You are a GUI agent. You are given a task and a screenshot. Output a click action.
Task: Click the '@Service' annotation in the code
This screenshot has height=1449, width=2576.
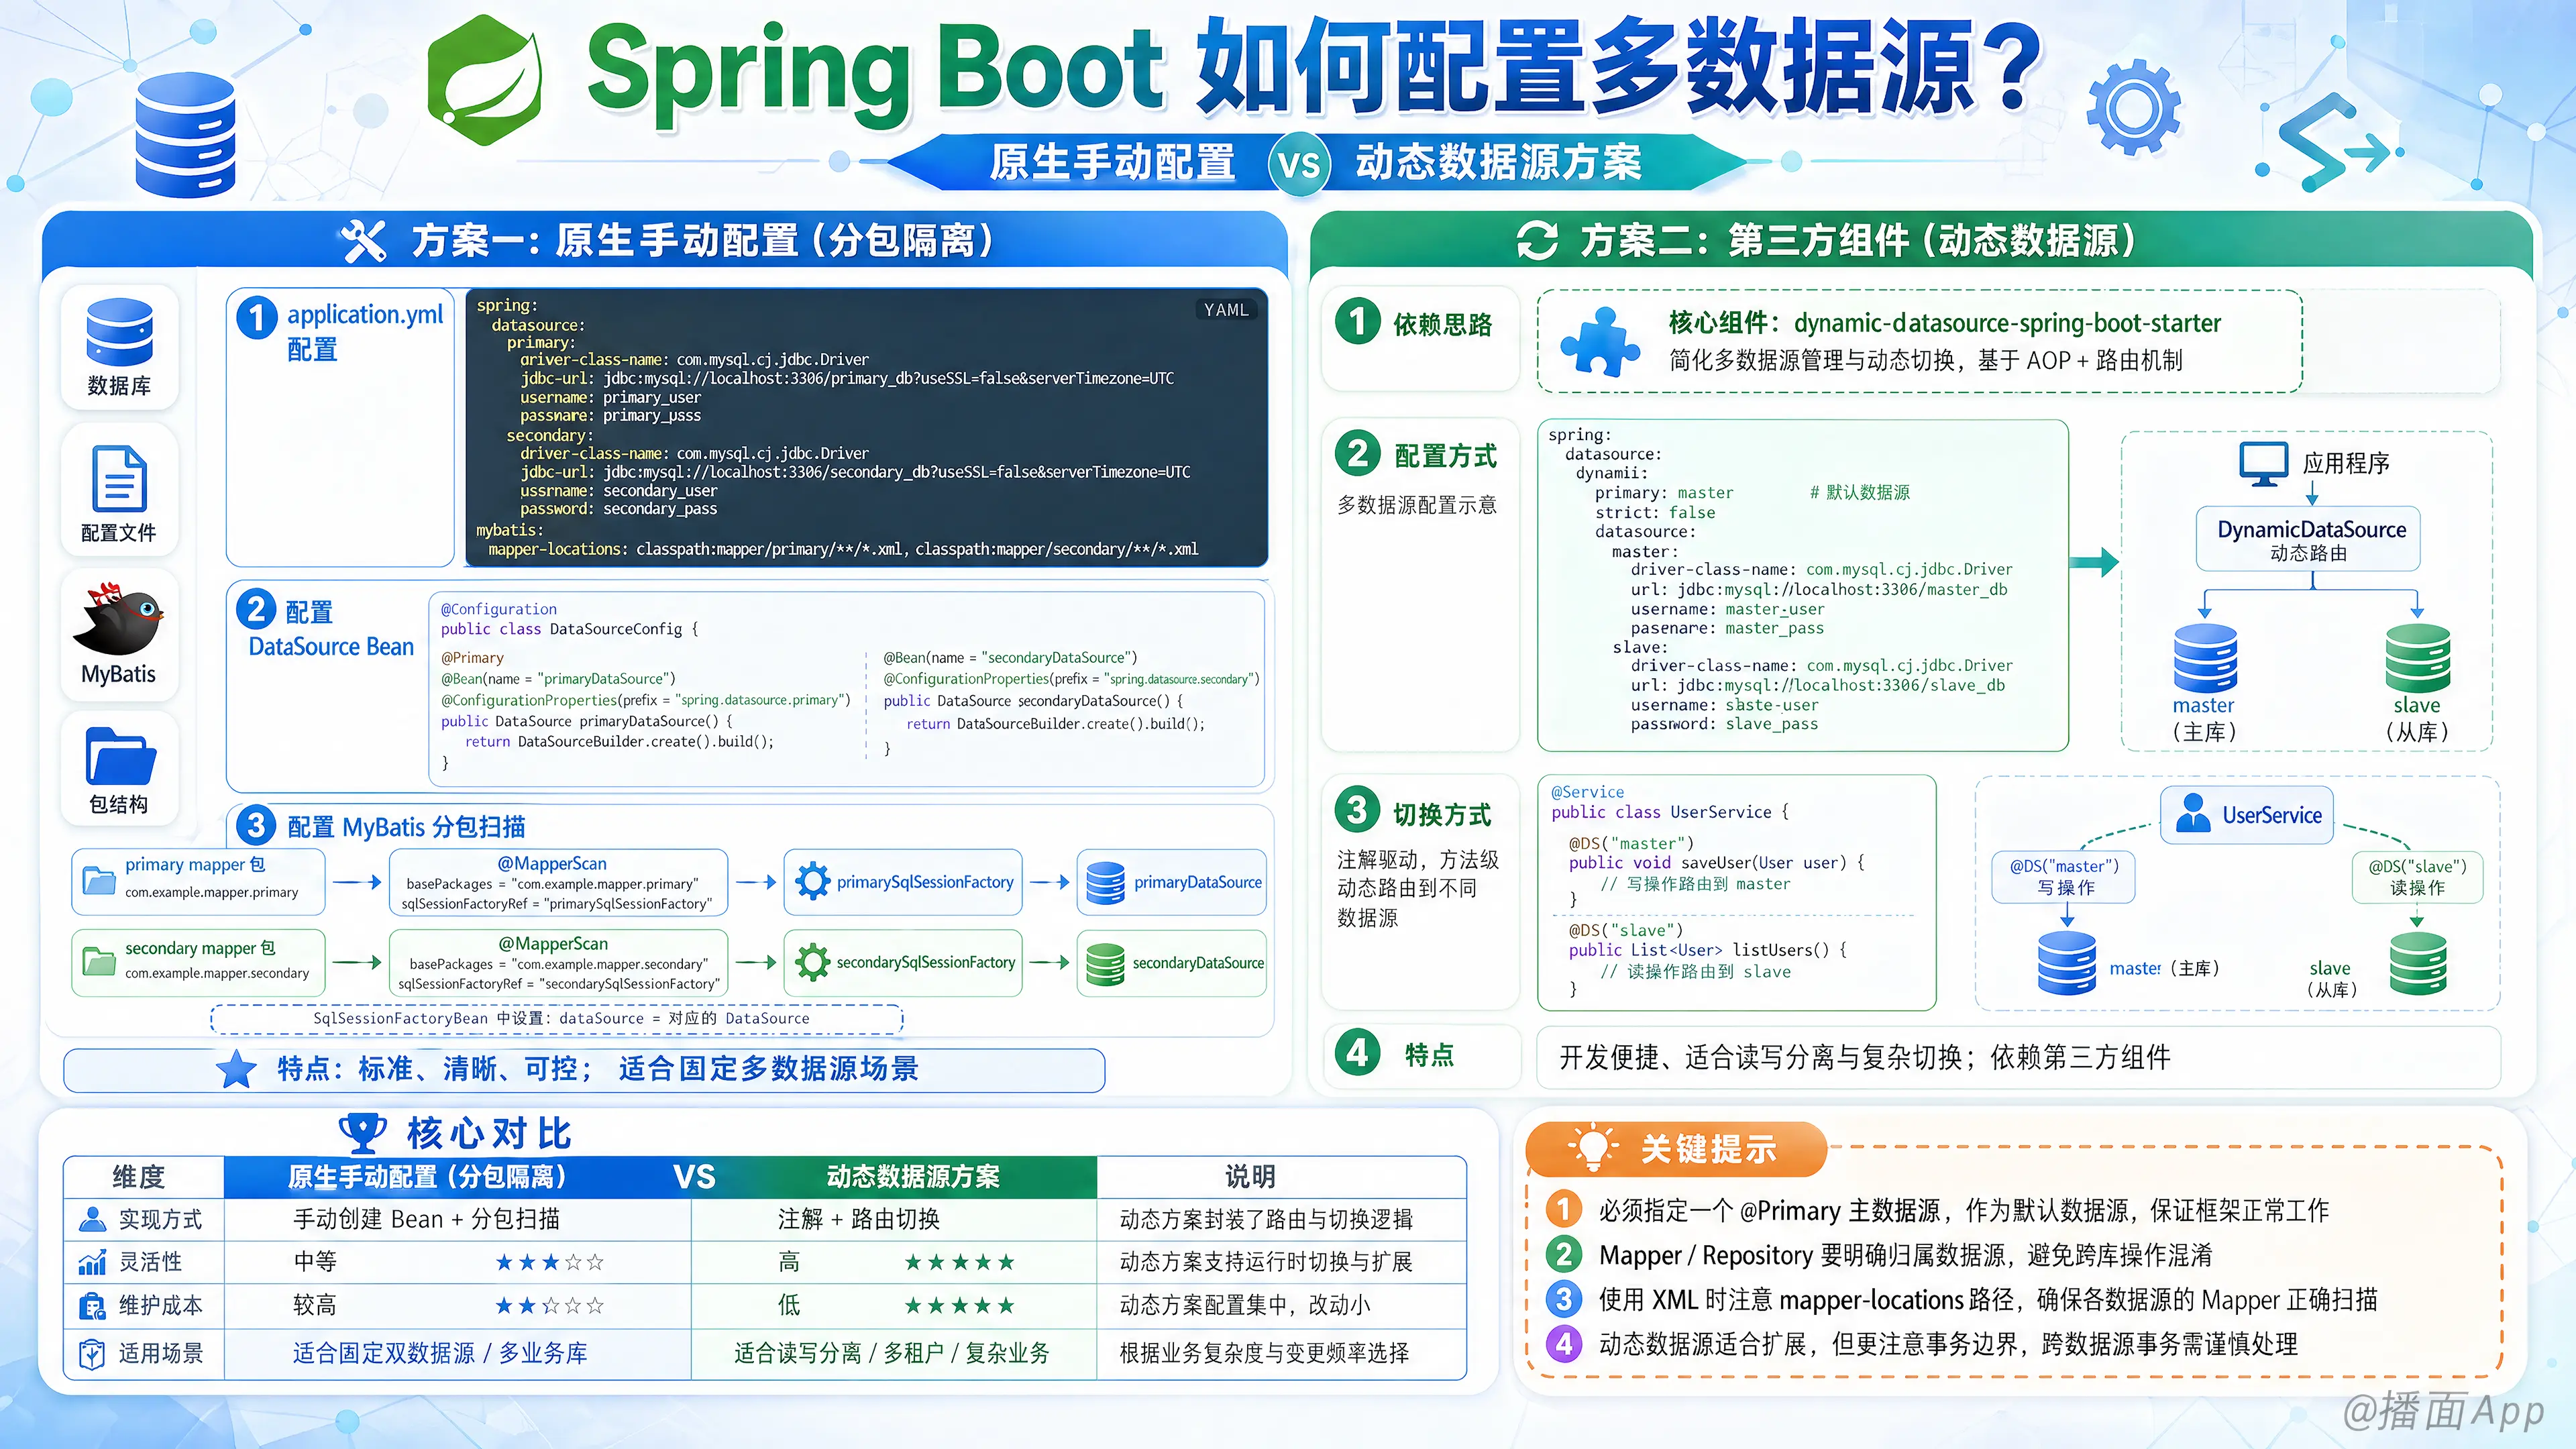pos(1587,792)
